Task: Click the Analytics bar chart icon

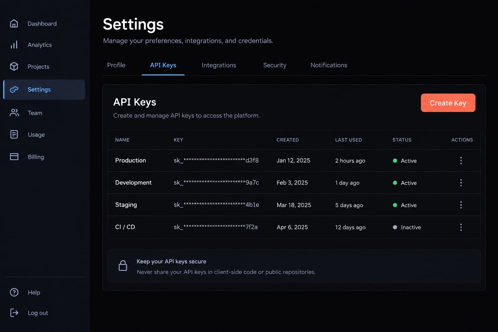Action: [x=14, y=45]
